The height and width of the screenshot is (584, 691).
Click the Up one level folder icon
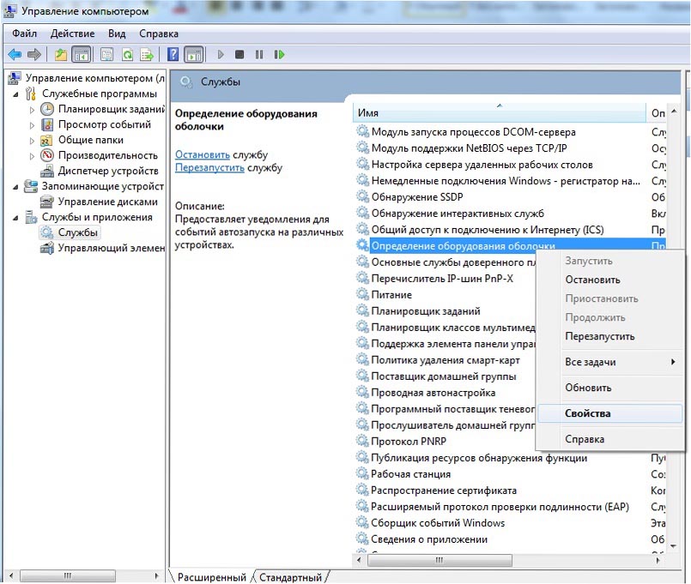[x=61, y=55]
